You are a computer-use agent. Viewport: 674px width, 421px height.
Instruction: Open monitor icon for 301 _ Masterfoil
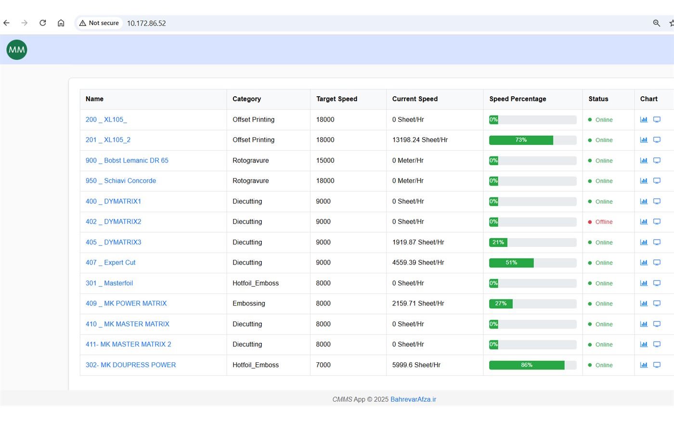click(x=657, y=283)
